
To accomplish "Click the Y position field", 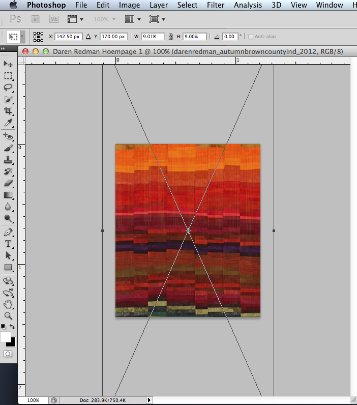I will 113,37.
